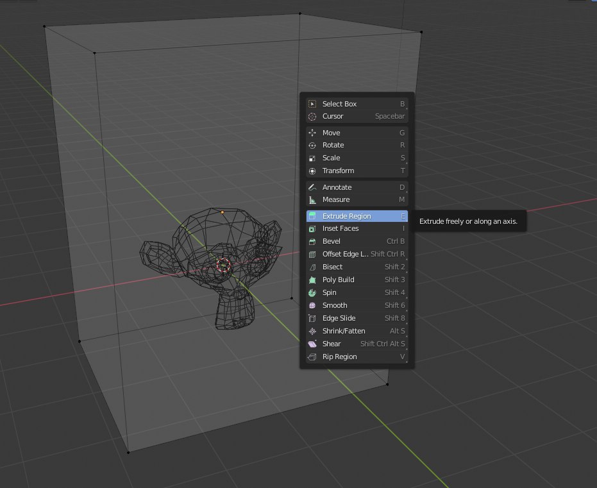Select the Shrink/Fatten entry
Screen dimensions: 597x488
pos(357,331)
